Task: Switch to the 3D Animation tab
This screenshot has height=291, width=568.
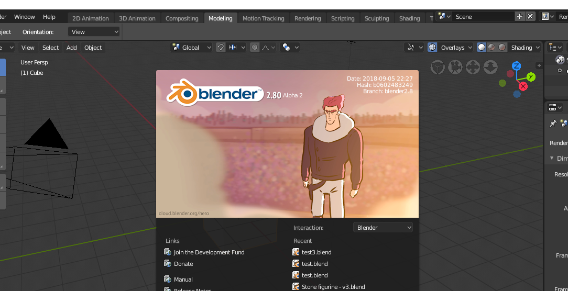Action: tap(137, 18)
